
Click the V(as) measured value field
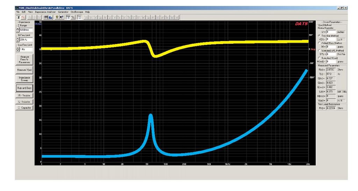tap(331, 100)
